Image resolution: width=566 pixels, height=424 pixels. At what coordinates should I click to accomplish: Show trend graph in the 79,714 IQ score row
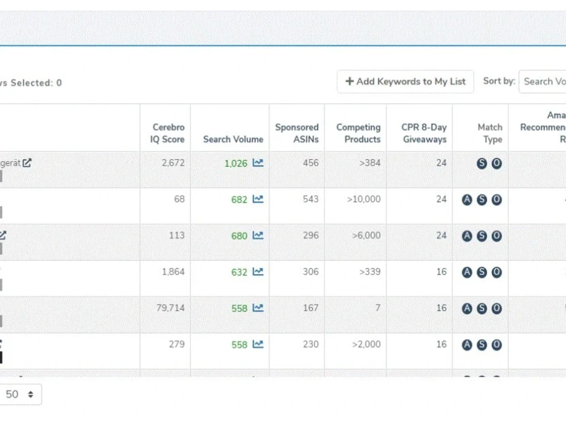(x=258, y=308)
